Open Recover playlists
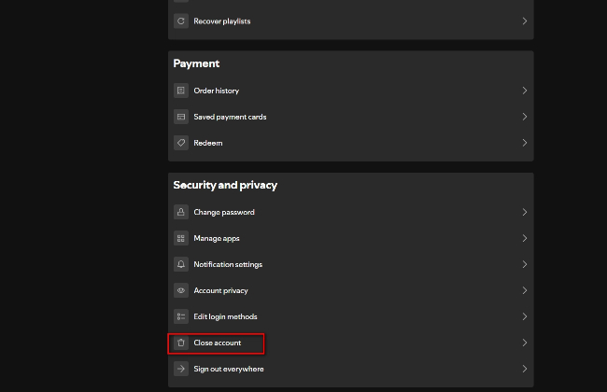 [x=351, y=21]
